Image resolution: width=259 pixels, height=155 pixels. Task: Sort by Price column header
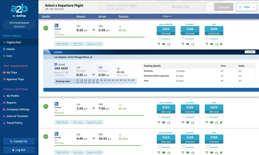click(x=167, y=16)
